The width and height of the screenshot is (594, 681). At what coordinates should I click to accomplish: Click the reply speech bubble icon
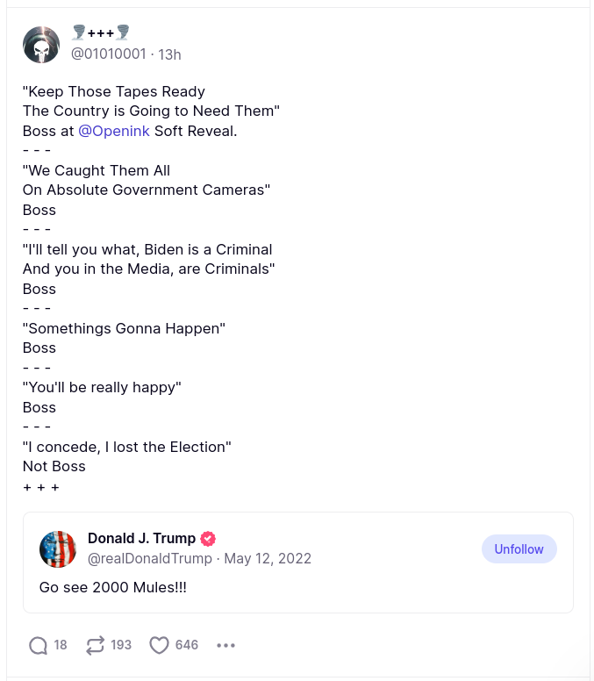38,645
